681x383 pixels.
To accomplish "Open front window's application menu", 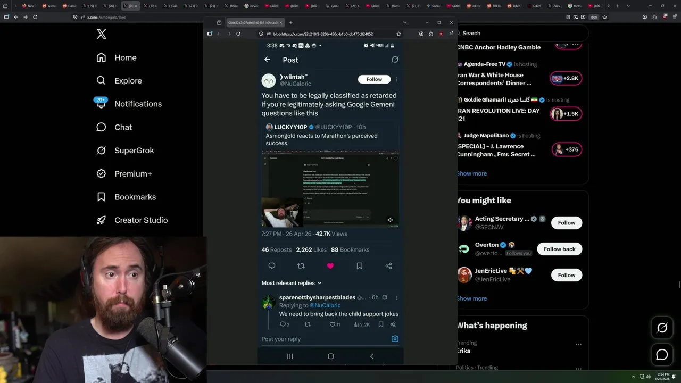I will coord(451,34).
